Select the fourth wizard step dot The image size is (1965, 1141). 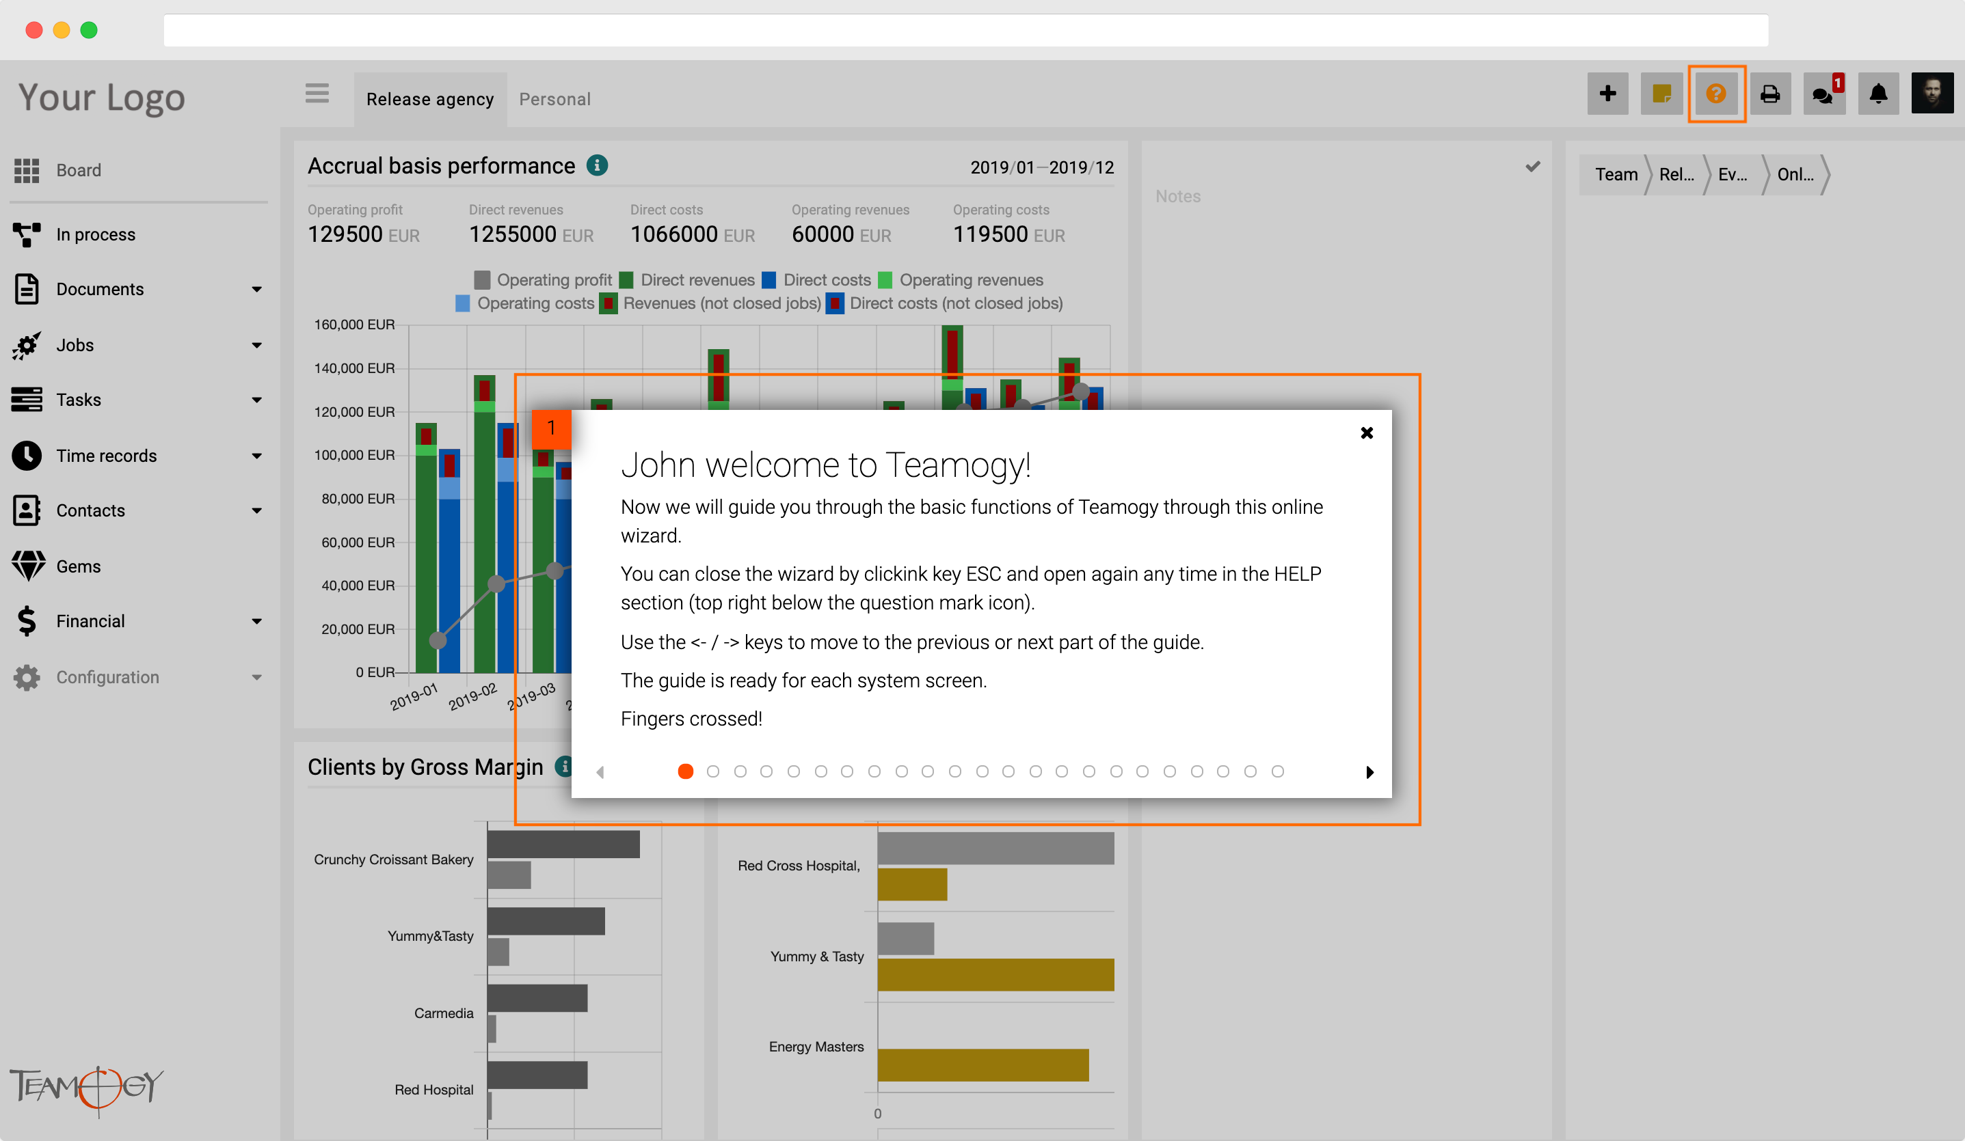(766, 771)
